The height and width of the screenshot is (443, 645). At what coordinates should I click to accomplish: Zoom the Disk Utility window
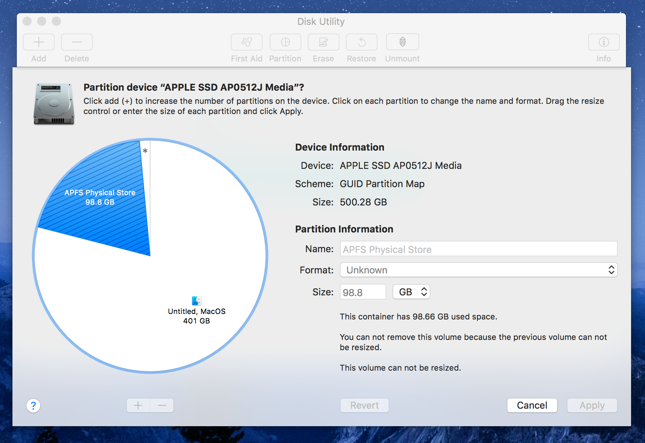(56, 21)
